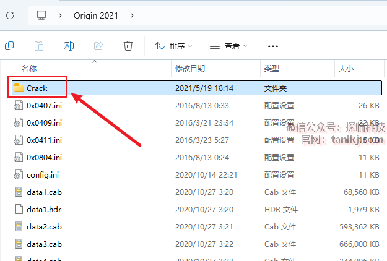Screen dimensions: 387x261
Task: Sort by the 名称 column header
Action: (x=29, y=68)
